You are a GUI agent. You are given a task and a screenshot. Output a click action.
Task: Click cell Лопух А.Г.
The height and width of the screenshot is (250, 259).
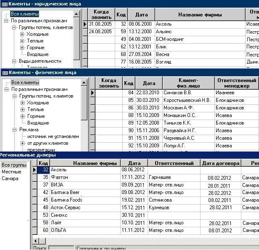point(188,146)
